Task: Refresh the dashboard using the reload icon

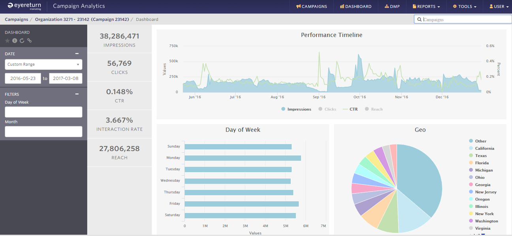Action: (22, 40)
